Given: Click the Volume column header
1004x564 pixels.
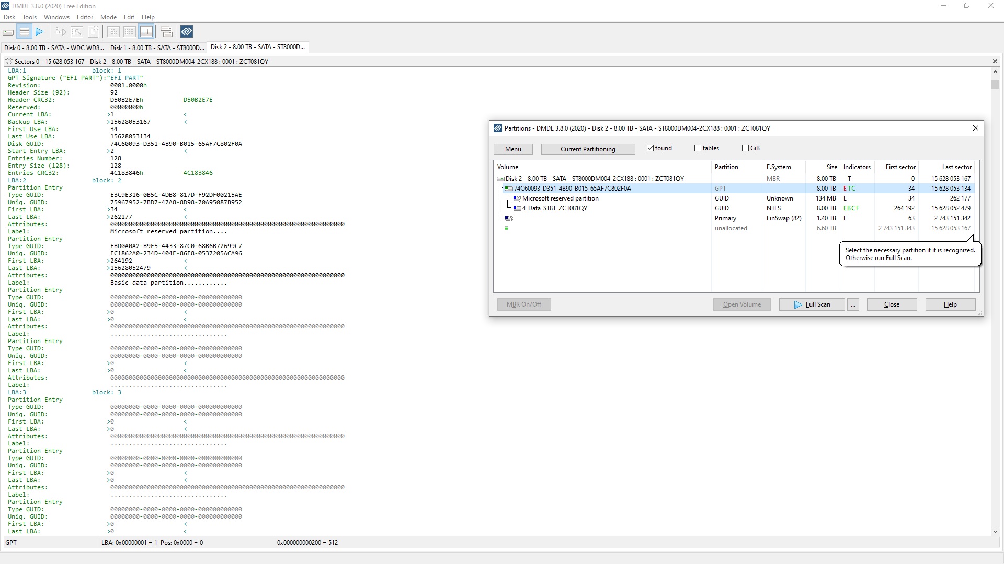Looking at the screenshot, I should tap(602, 167).
